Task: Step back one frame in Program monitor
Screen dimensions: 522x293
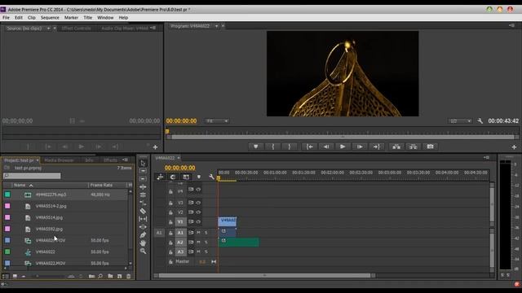Action: pos(326,146)
